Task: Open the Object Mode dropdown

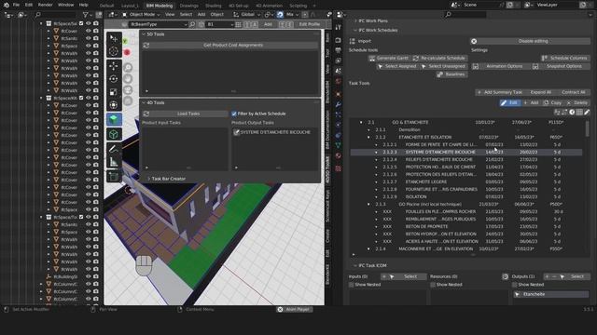Action: [141, 15]
